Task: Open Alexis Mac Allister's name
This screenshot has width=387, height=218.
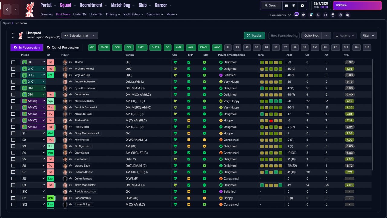Action: [85, 185]
